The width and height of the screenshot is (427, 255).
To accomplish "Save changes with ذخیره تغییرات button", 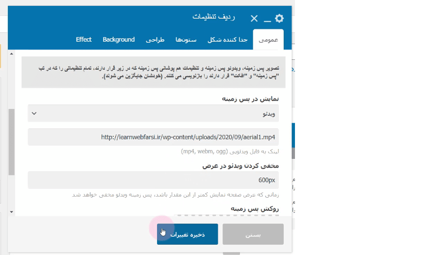I will point(187,234).
